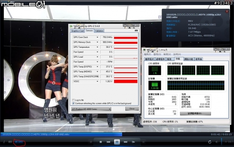Open the media info icon in player
The width and height of the screenshot is (234, 147).
[x=4, y=142]
